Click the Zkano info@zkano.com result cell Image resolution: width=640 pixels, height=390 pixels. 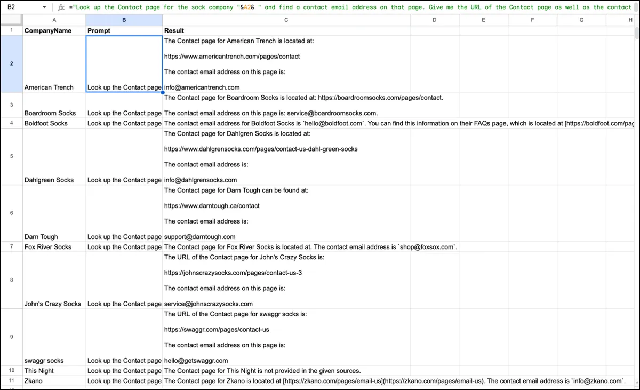click(395, 381)
